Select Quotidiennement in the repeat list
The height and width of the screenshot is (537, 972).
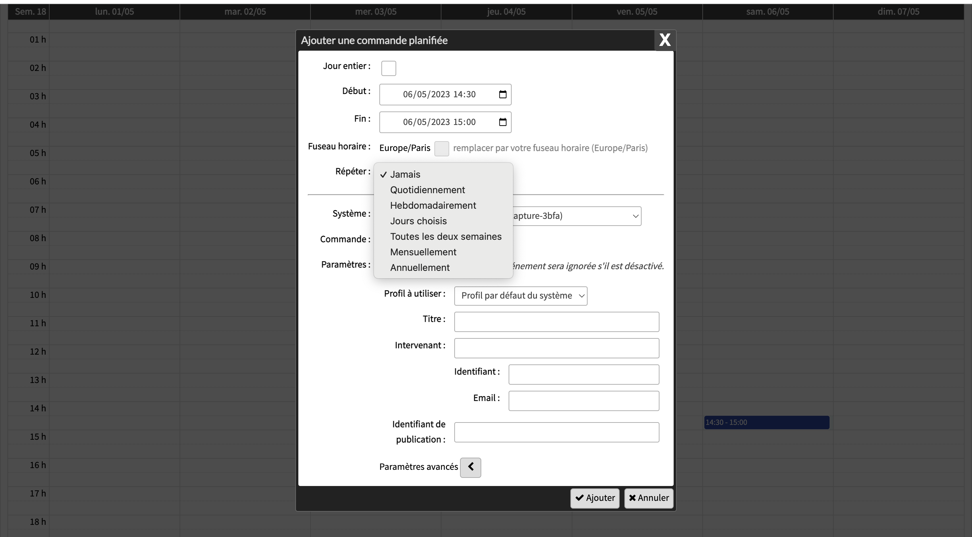[427, 190]
